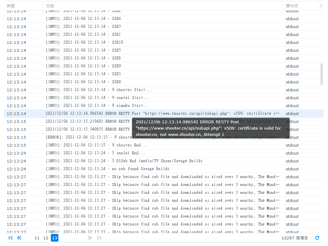Open page 11 of the log list
The height and width of the screenshot is (246, 328).
point(37,238)
